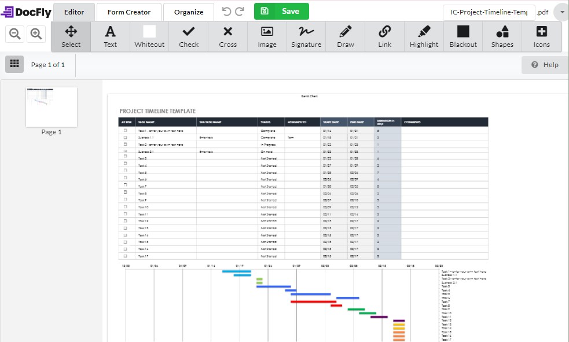Expand the Icons library
569x342 pixels.
click(541, 36)
